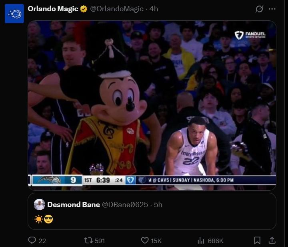
Task: Like the Orlando Magic post
Action: pos(145,240)
